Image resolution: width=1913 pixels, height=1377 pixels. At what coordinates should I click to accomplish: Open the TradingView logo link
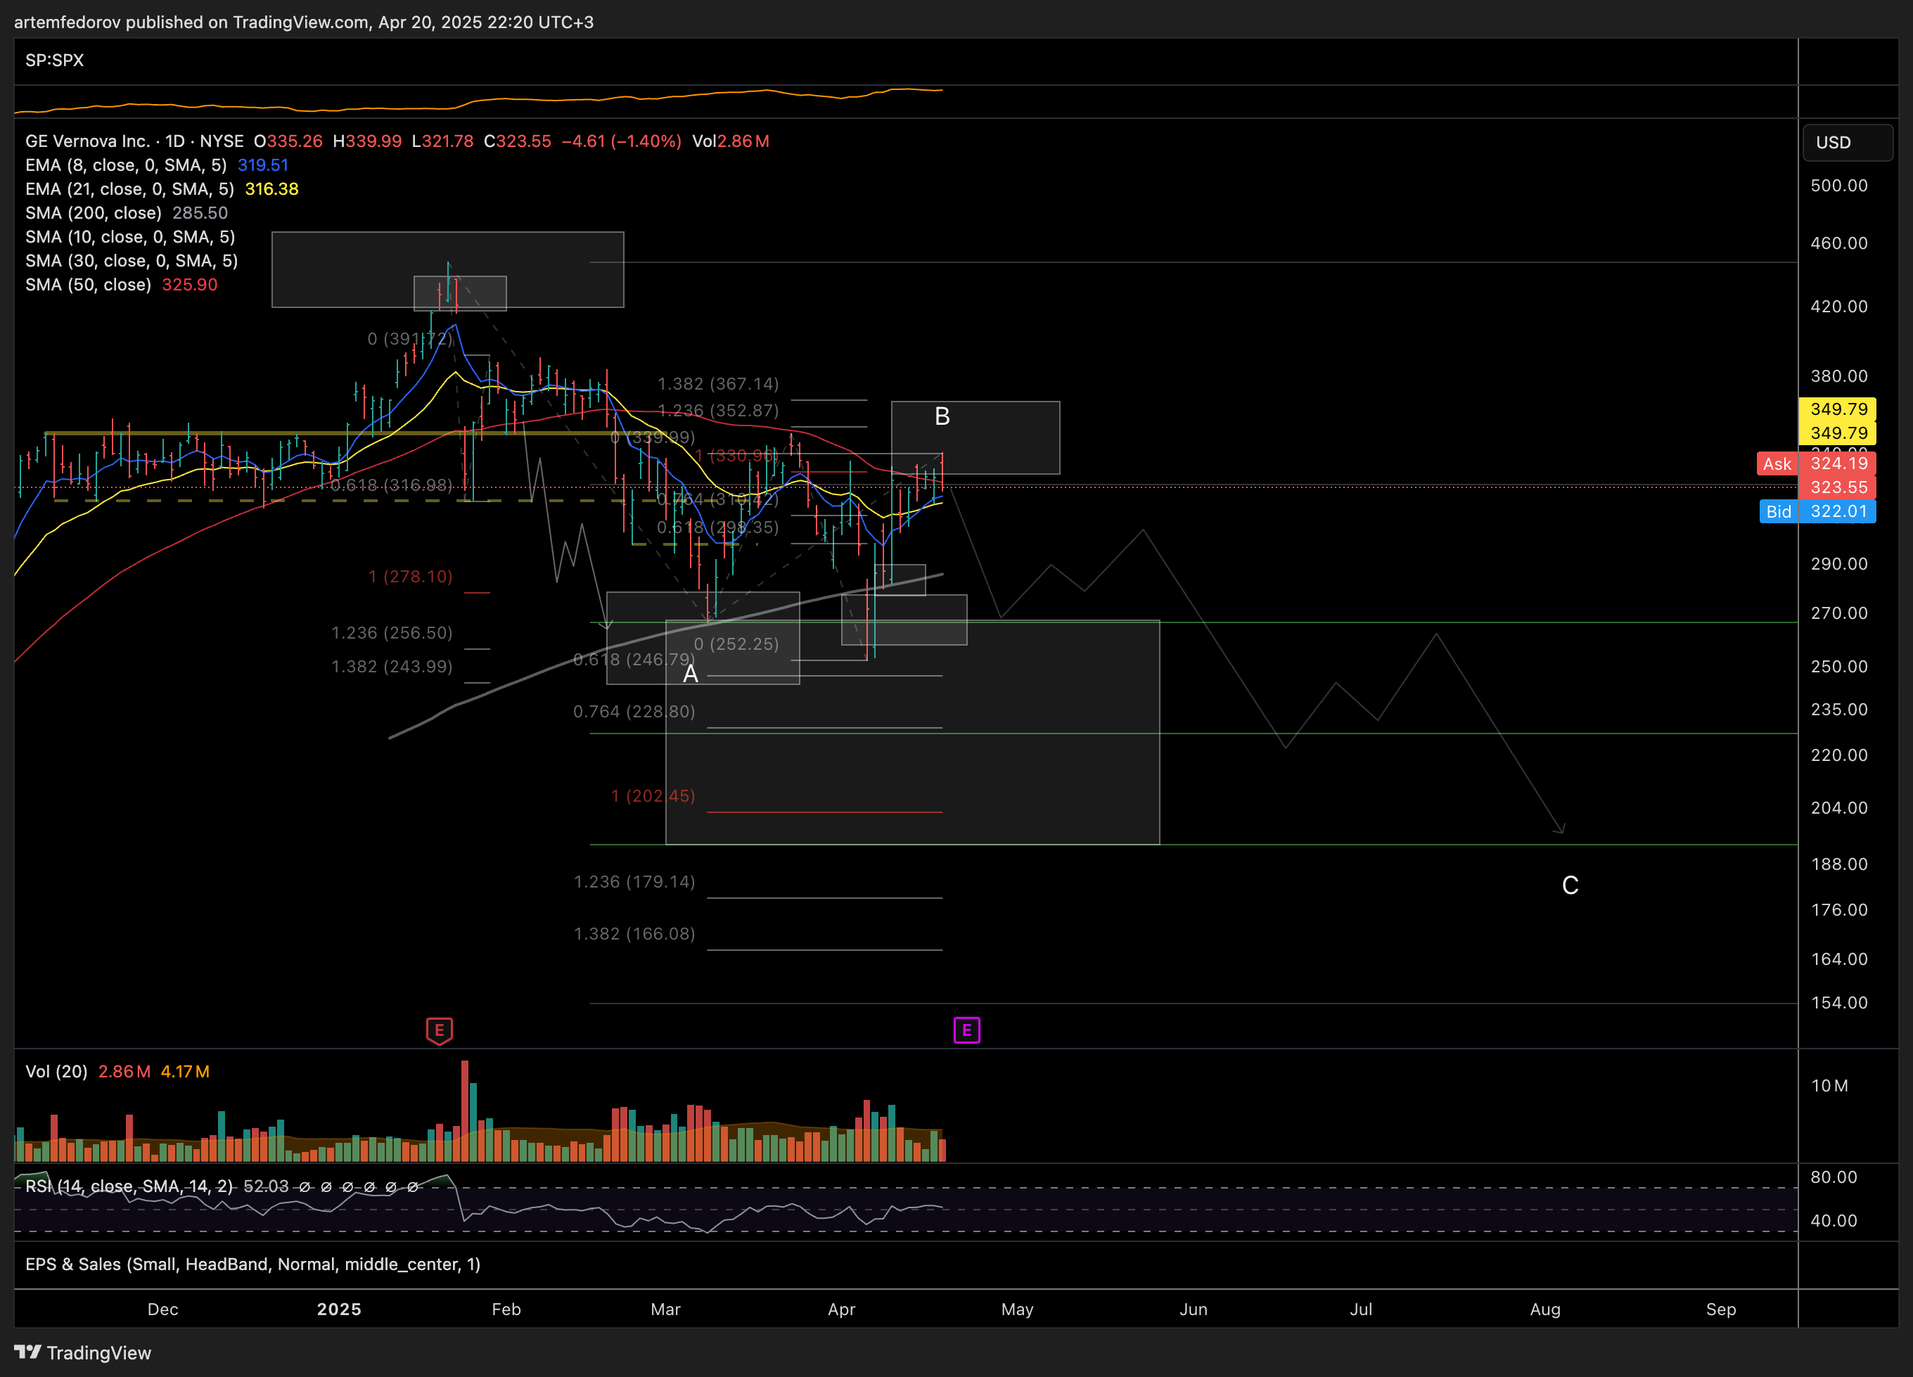pyautogui.click(x=83, y=1352)
